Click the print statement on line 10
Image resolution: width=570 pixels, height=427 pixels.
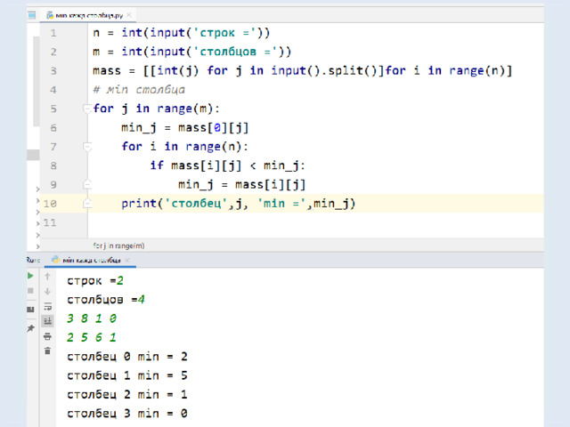tap(239, 204)
